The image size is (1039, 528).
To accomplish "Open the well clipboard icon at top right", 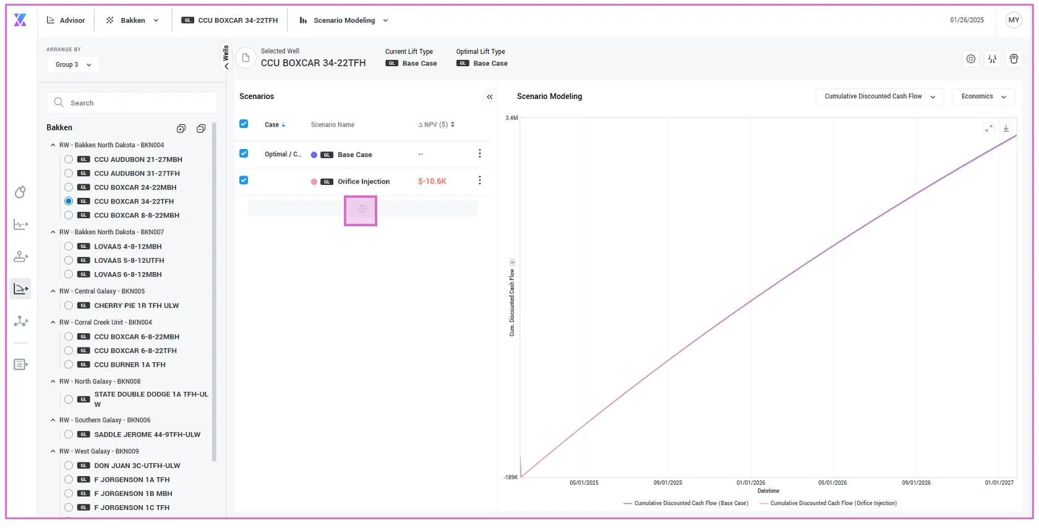I will 1014,59.
